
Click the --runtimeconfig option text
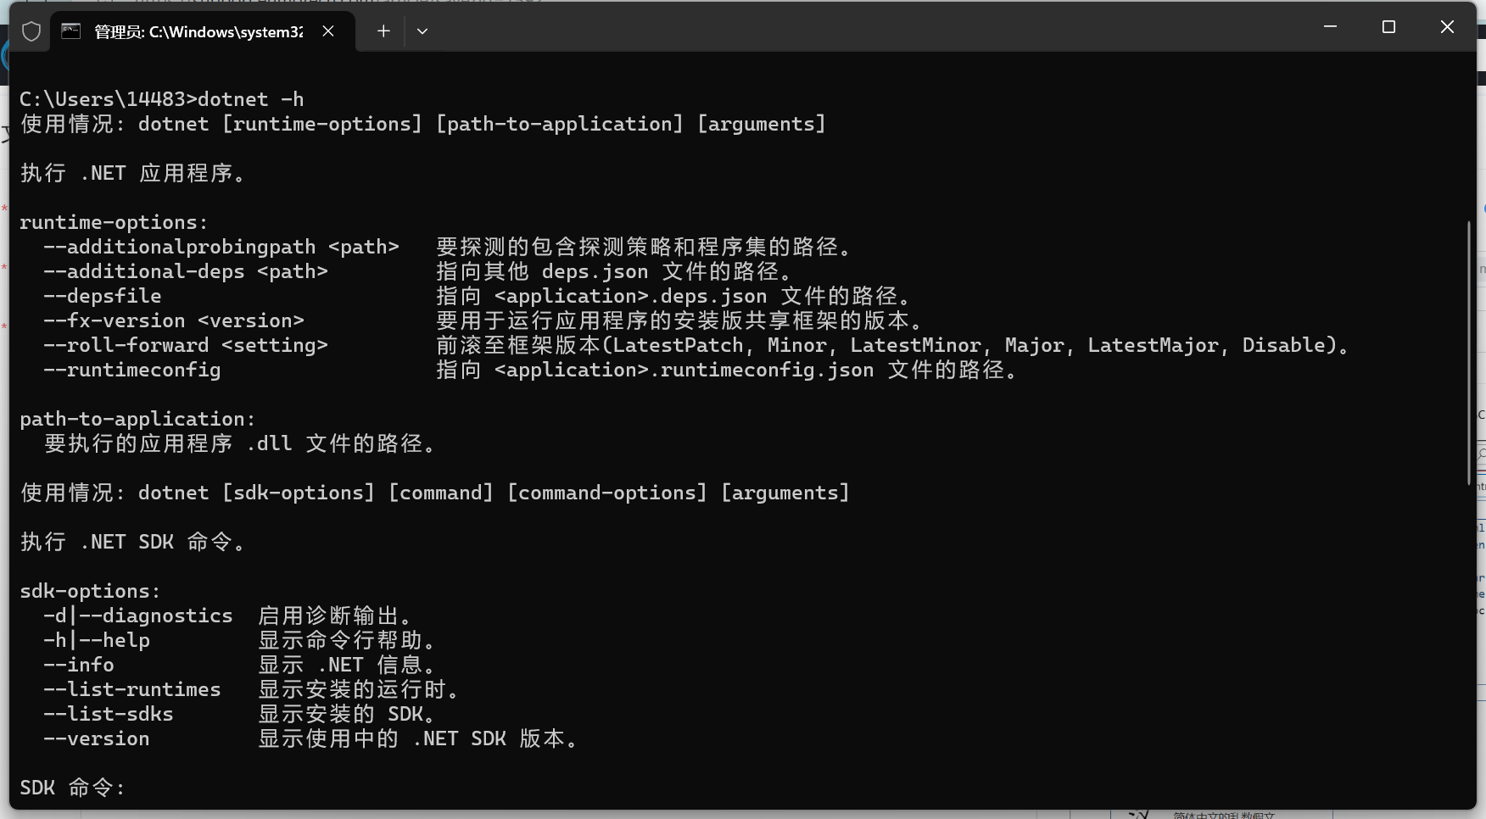point(131,370)
